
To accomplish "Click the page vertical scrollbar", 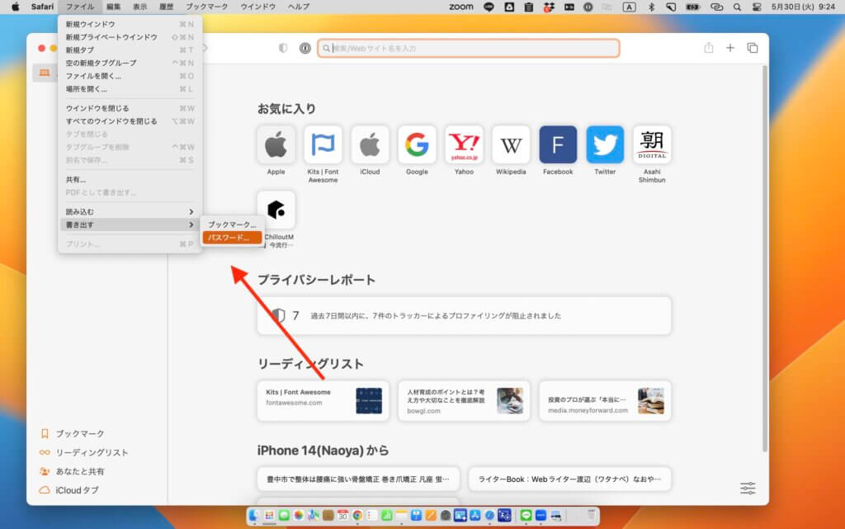I will pos(764,258).
